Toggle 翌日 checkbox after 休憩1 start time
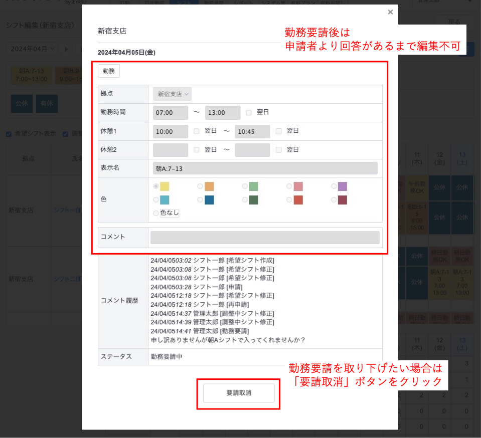481x438 pixels. click(197, 131)
